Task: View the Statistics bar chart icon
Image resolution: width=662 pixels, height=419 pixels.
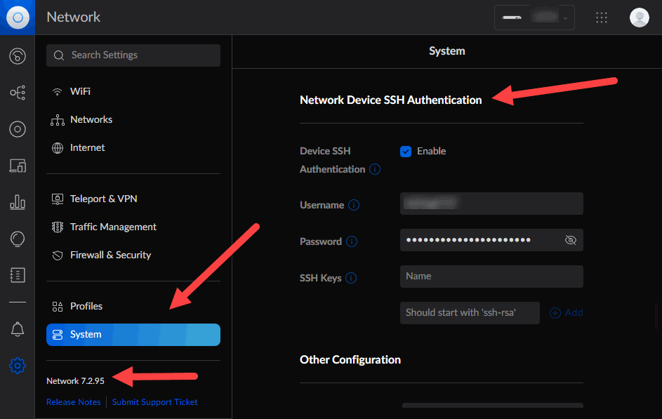Action: pos(17,201)
